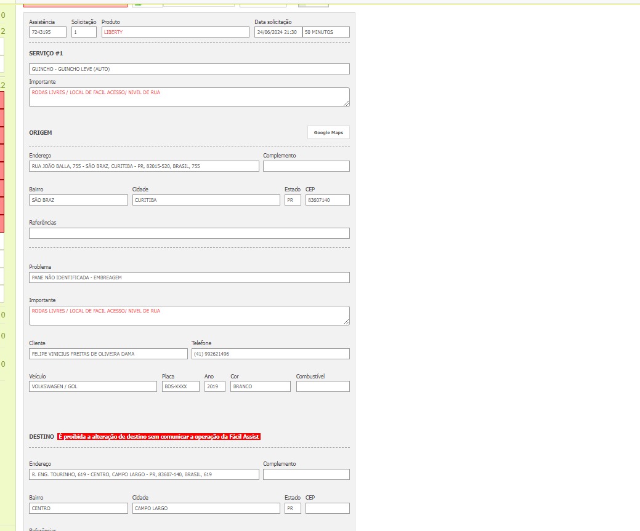This screenshot has width=640, height=531.
Task: Click the Combustível label
Action: (310, 376)
